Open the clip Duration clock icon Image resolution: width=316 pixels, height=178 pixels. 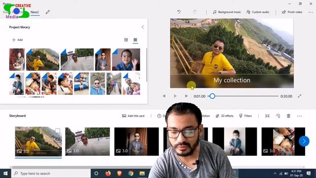pyautogui.click(x=159, y=116)
